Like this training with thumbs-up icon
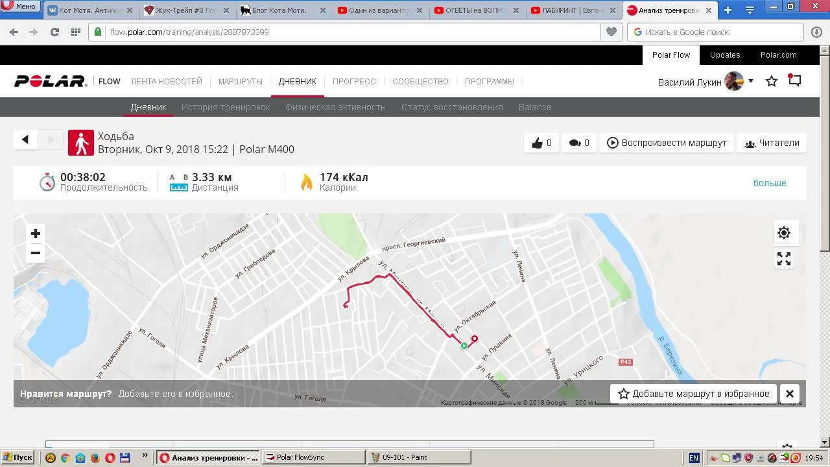 (x=541, y=143)
